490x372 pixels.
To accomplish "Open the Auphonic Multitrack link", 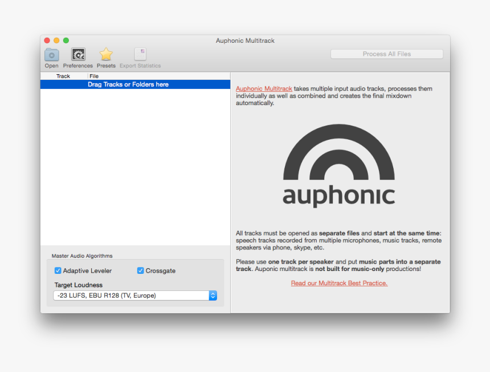I will (x=264, y=88).
